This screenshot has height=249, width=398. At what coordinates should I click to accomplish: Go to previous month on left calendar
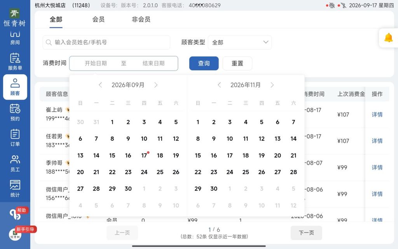point(100,85)
